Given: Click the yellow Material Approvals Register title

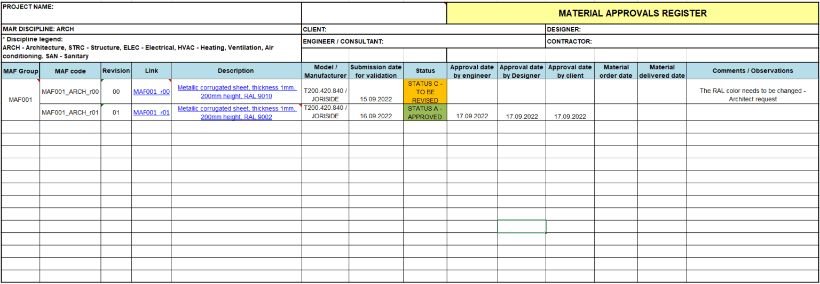Looking at the screenshot, I should [x=632, y=13].
